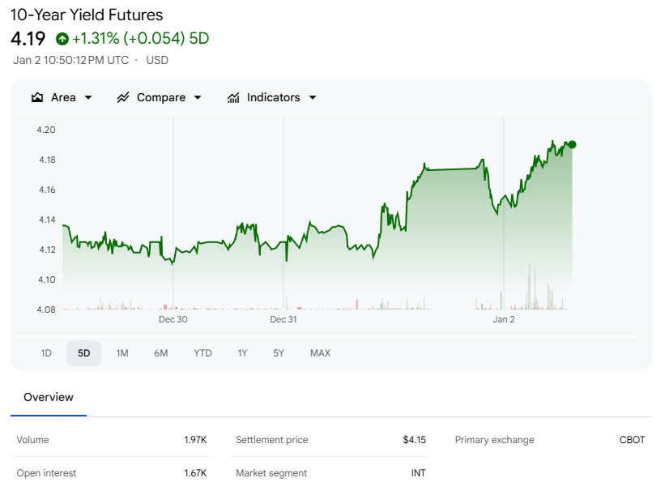This screenshot has height=495, width=665.
Task: Choose the 5Y time range
Action: pos(279,353)
